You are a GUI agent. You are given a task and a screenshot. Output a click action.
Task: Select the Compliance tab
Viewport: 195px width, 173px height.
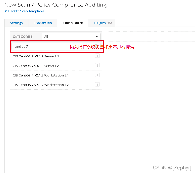click(x=73, y=23)
